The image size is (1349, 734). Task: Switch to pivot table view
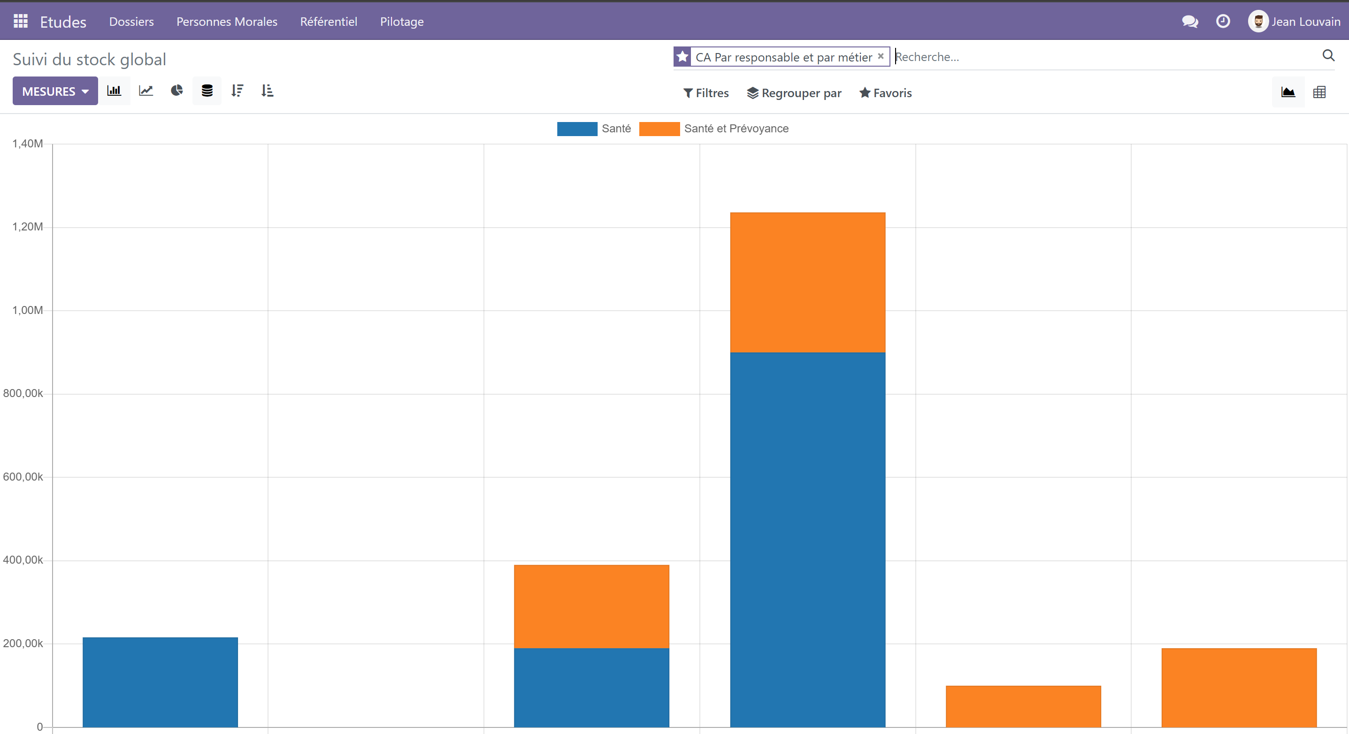[1319, 92]
